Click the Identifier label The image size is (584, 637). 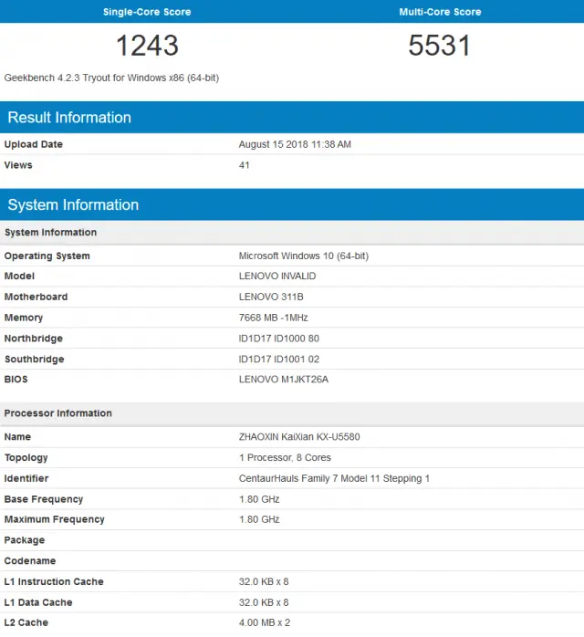coord(26,478)
